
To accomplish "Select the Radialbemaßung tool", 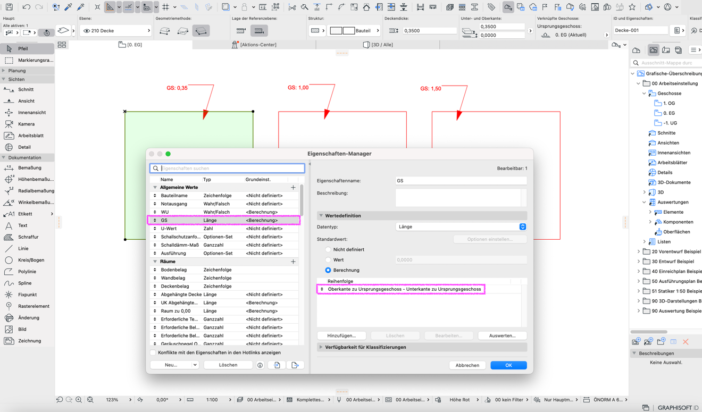I will click(27, 191).
